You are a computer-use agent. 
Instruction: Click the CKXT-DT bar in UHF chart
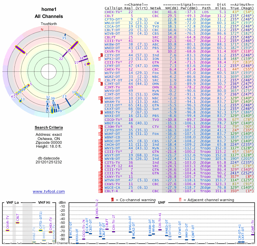(243, 242)
